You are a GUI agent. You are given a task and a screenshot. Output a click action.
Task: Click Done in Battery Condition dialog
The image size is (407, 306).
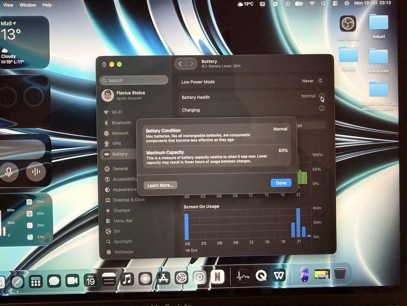coord(281,183)
